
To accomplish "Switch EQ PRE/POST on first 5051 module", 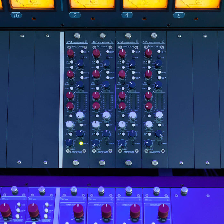I will point(82,78).
